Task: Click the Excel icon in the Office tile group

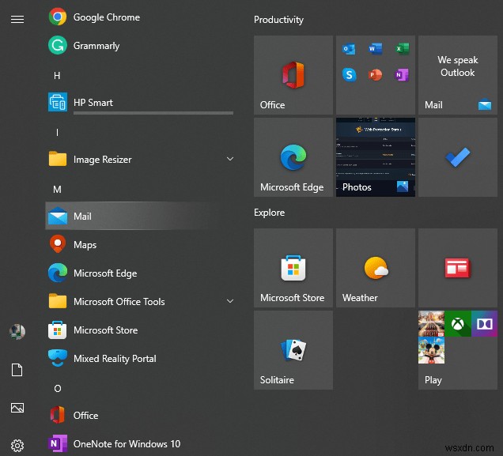Action: click(x=402, y=49)
